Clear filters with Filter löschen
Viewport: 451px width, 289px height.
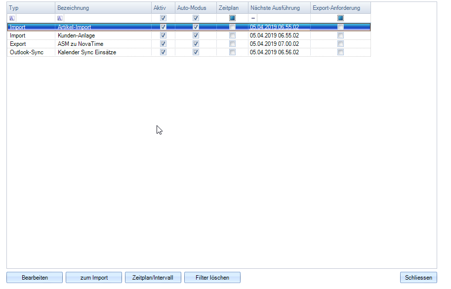coord(212,278)
